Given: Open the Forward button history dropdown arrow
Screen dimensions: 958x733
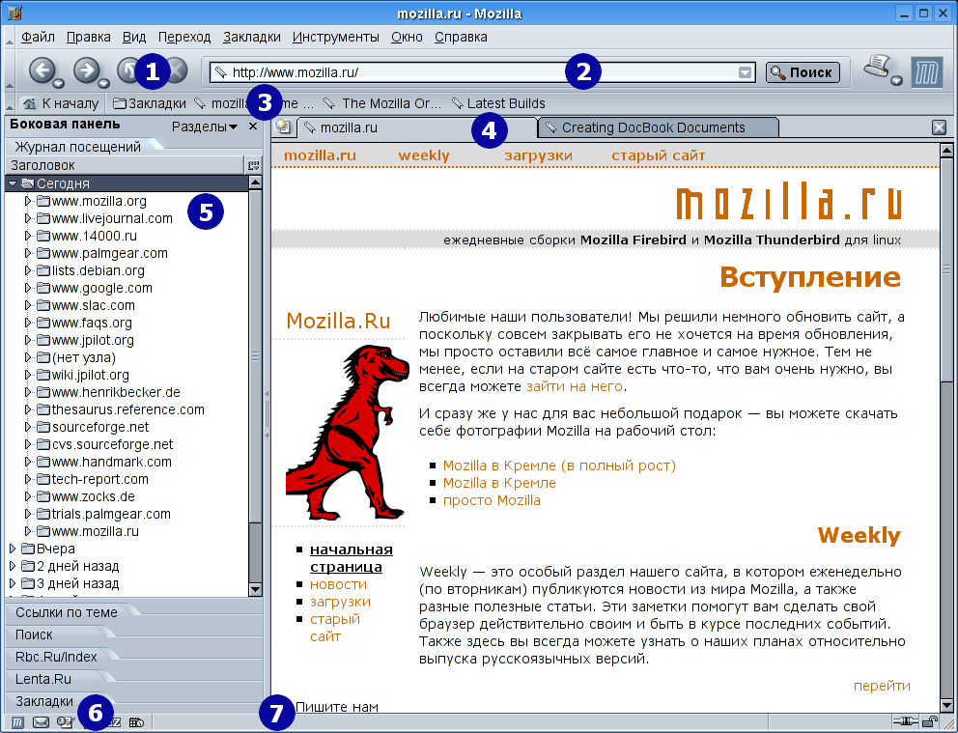Looking at the screenshot, I should point(103,84).
